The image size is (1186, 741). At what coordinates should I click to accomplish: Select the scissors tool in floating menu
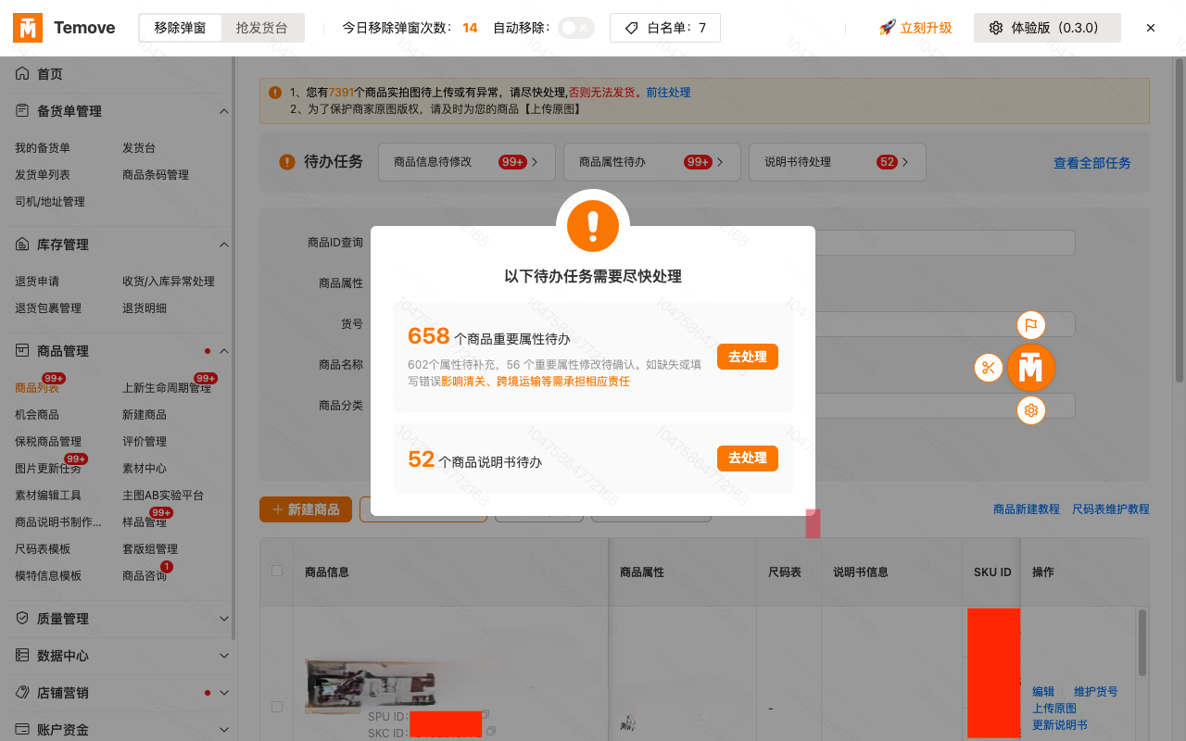pos(988,368)
